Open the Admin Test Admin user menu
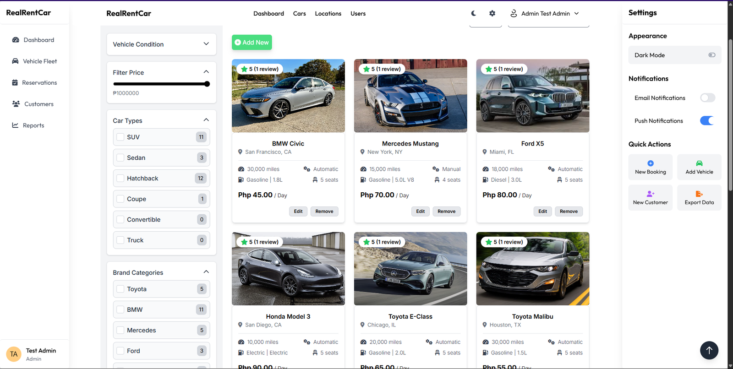The image size is (733, 369). click(545, 14)
